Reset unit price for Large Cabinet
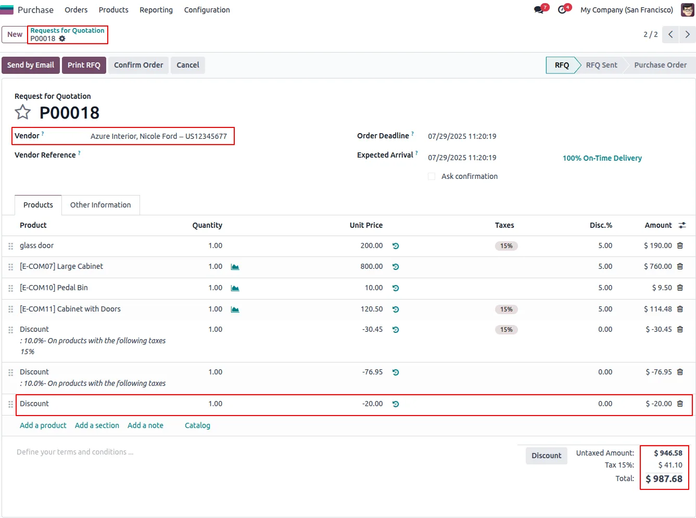The image size is (696, 518). pyautogui.click(x=396, y=267)
